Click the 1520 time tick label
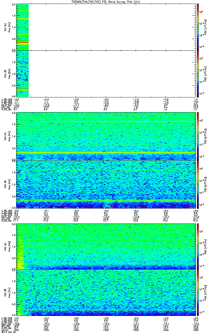Viewport: 209px width, 334px height. click(136, 330)
